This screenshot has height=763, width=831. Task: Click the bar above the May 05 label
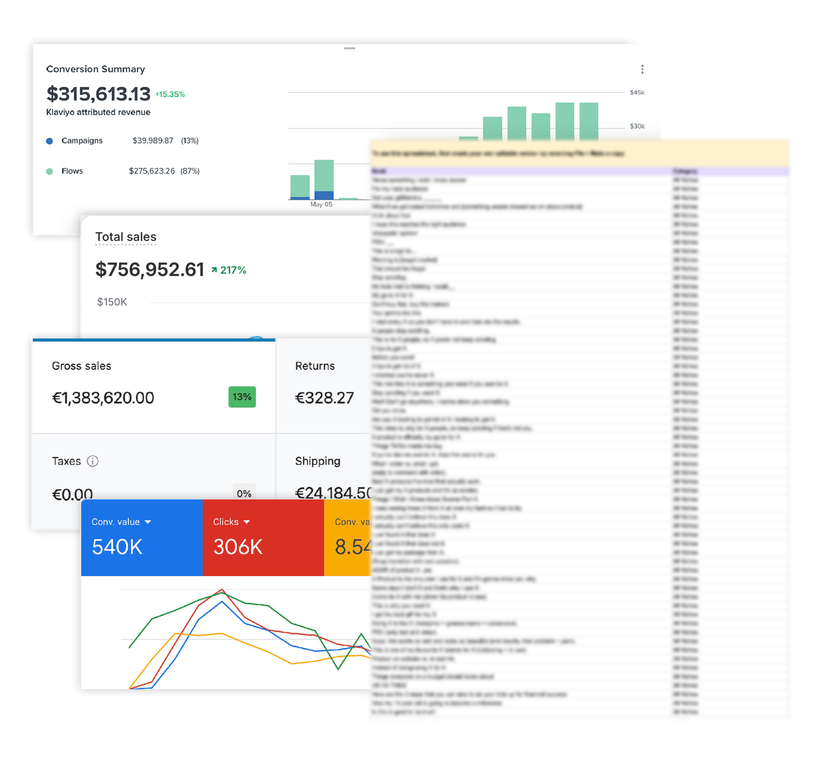coord(324,179)
